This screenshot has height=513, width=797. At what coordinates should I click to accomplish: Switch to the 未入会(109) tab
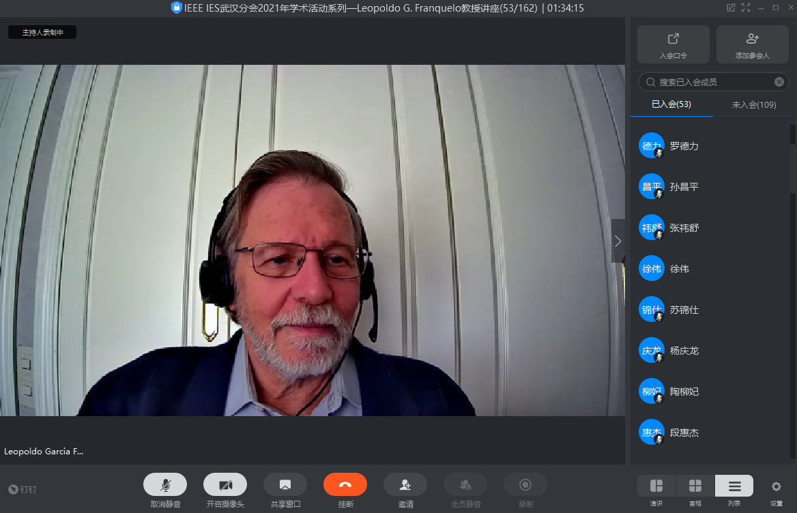tap(754, 104)
